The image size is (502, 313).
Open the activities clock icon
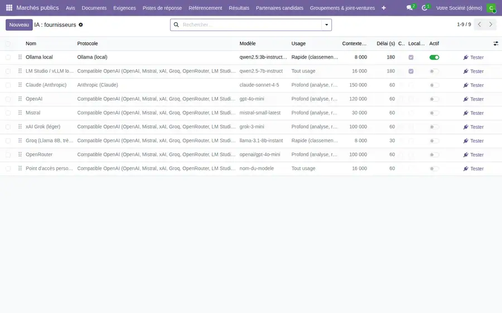[424, 8]
